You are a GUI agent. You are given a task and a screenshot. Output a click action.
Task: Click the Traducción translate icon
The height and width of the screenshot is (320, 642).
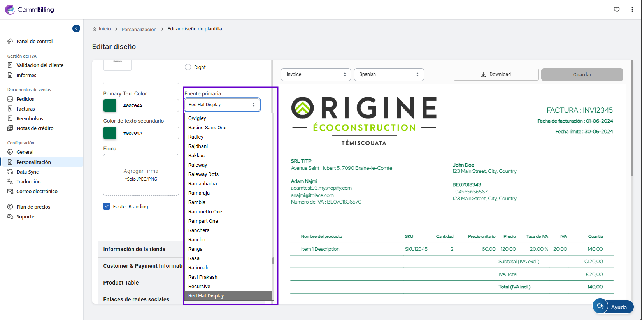(10, 181)
